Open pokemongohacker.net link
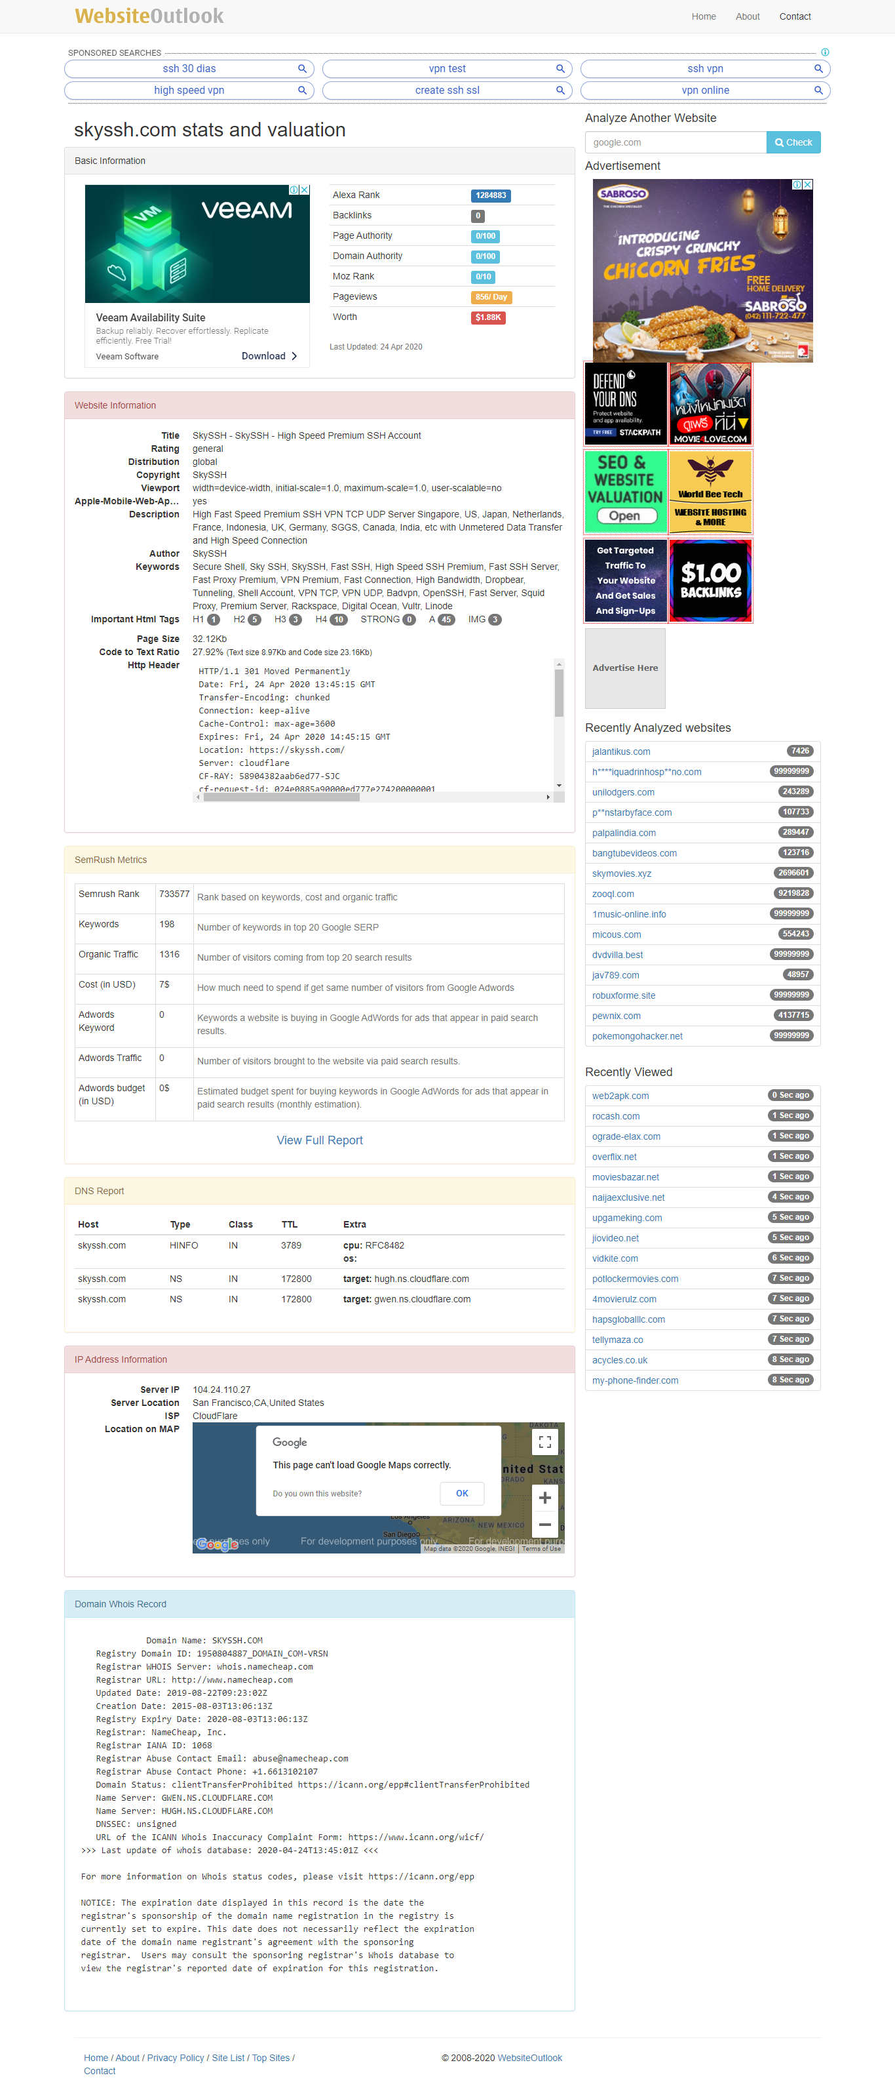 pyautogui.click(x=637, y=1036)
